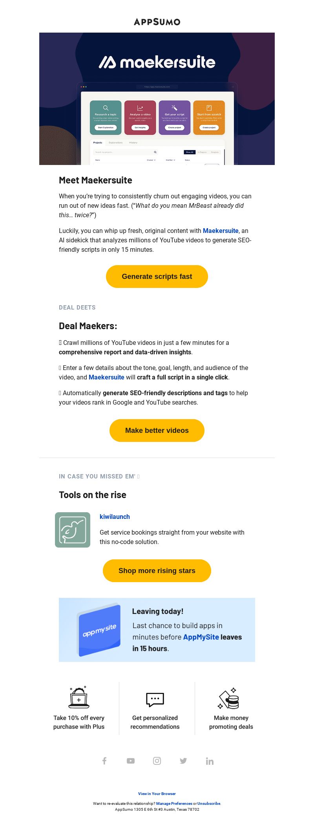Click the Facebook icon in footer
314x830 pixels.
(104, 761)
